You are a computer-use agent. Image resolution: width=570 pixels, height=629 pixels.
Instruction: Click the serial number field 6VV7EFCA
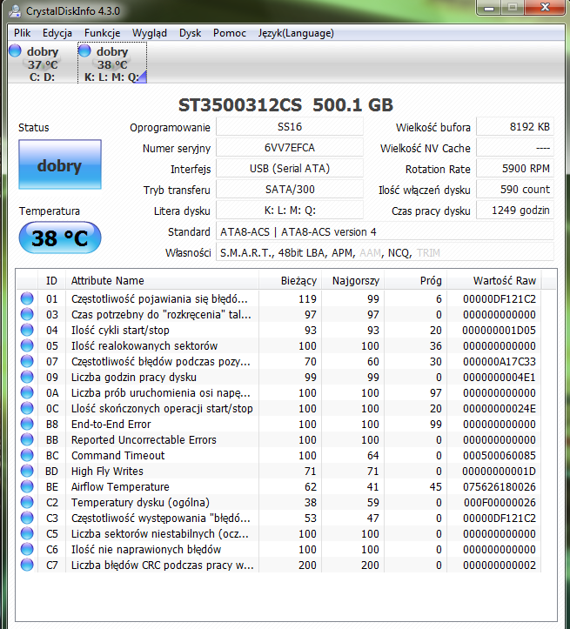pos(288,149)
